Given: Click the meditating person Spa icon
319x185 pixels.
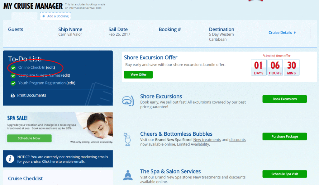Looking at the screenshot, I should click(128, 175).
